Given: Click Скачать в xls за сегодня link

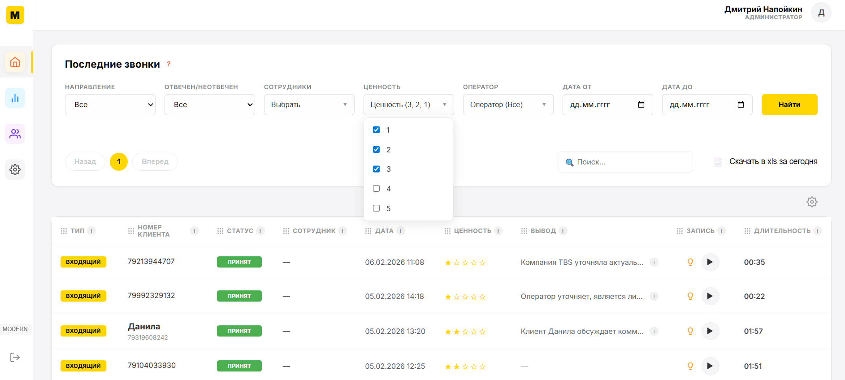Looking at the screenshot, I should pyautogui.click(x=773, y=162).
